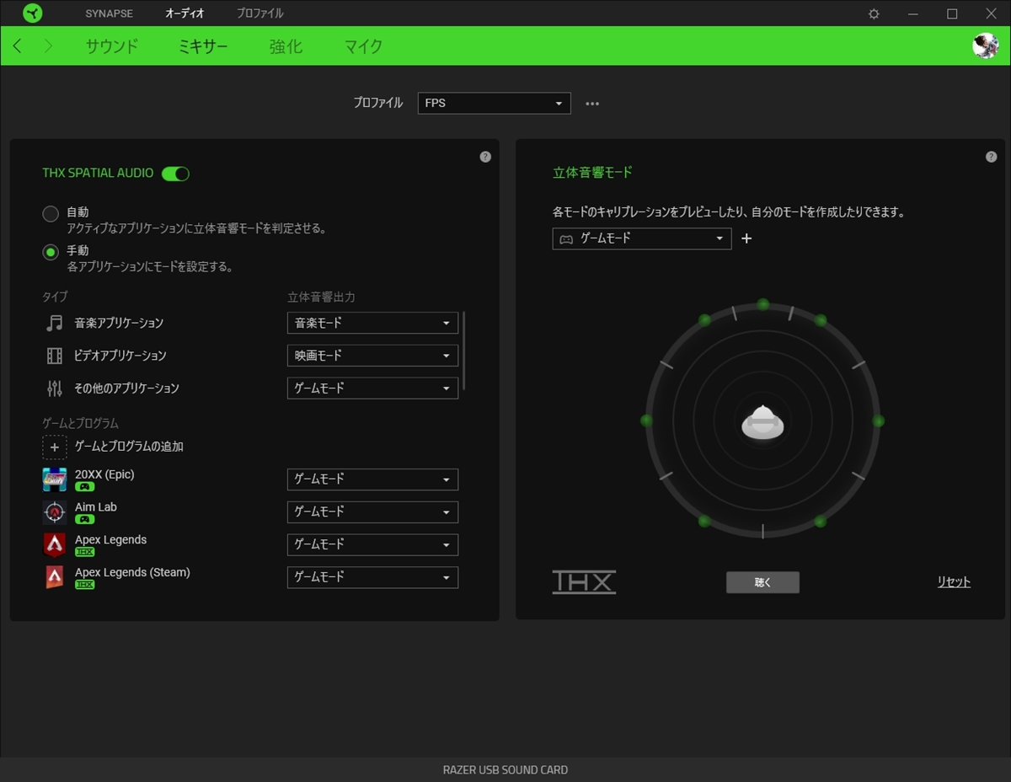1011x782 pixels.
Task: Click the Razer logo icon
Action: 33,13
